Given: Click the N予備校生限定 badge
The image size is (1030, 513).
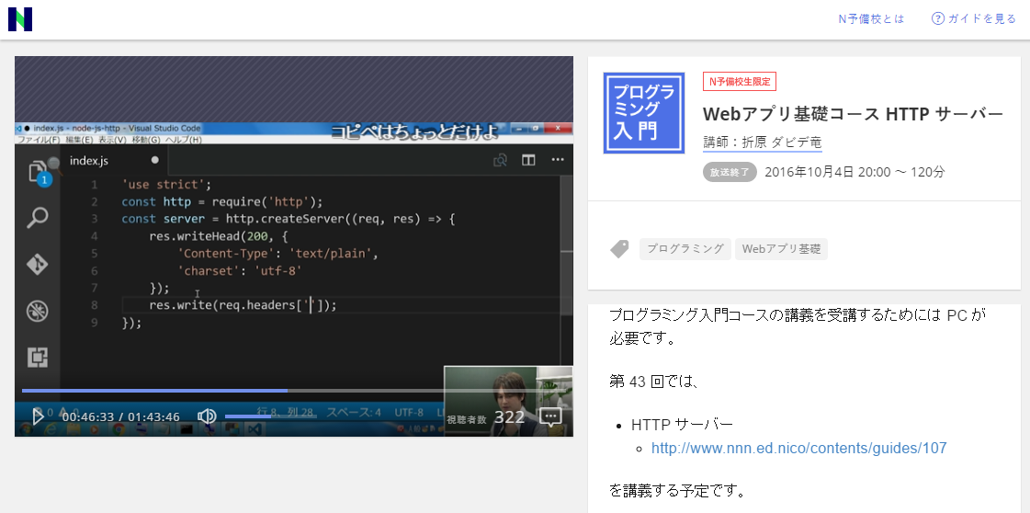Looking at the screenshot, I should [x=740, y=82].
